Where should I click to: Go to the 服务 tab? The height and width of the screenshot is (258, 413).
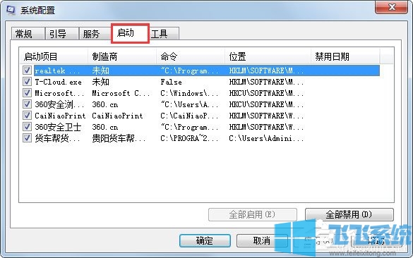click(x=95, y=34)
